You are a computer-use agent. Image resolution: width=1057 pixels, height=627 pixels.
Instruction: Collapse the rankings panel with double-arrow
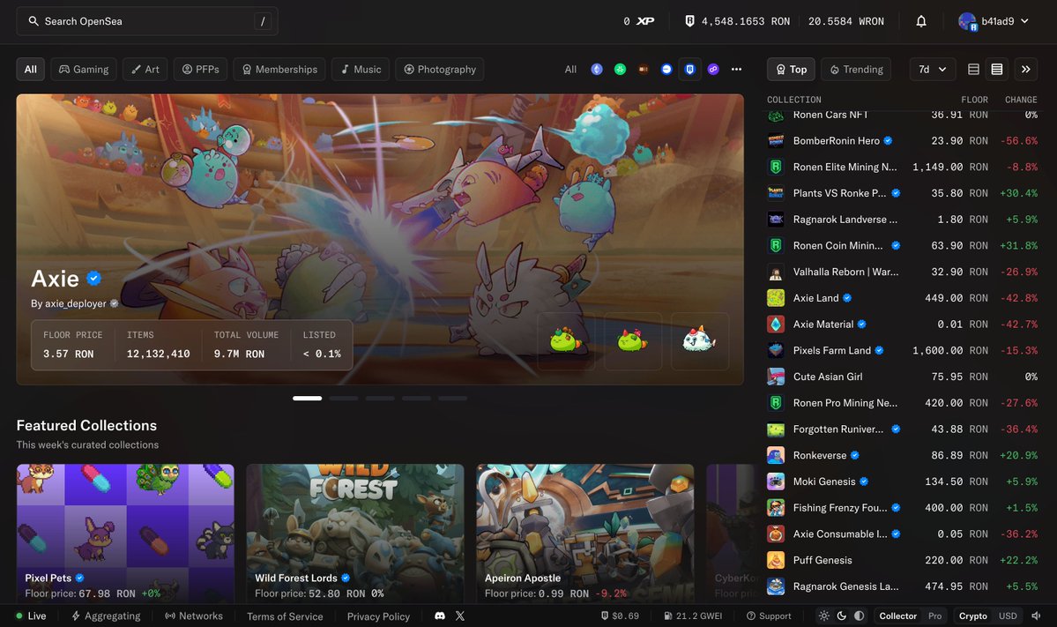pos(1025,69)
